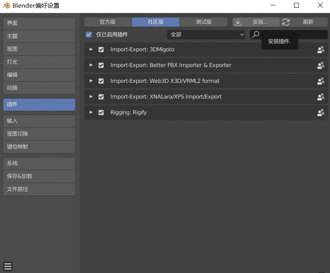Click the 刷新 button label

[x=308, y=22]
